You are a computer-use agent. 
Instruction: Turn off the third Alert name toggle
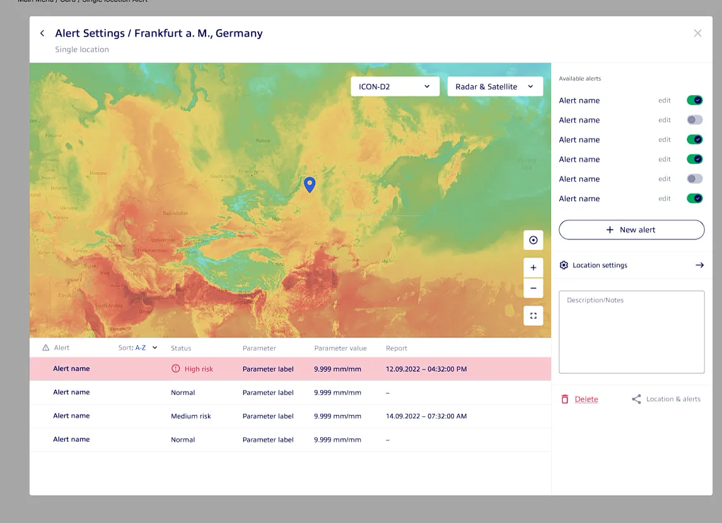694,139
